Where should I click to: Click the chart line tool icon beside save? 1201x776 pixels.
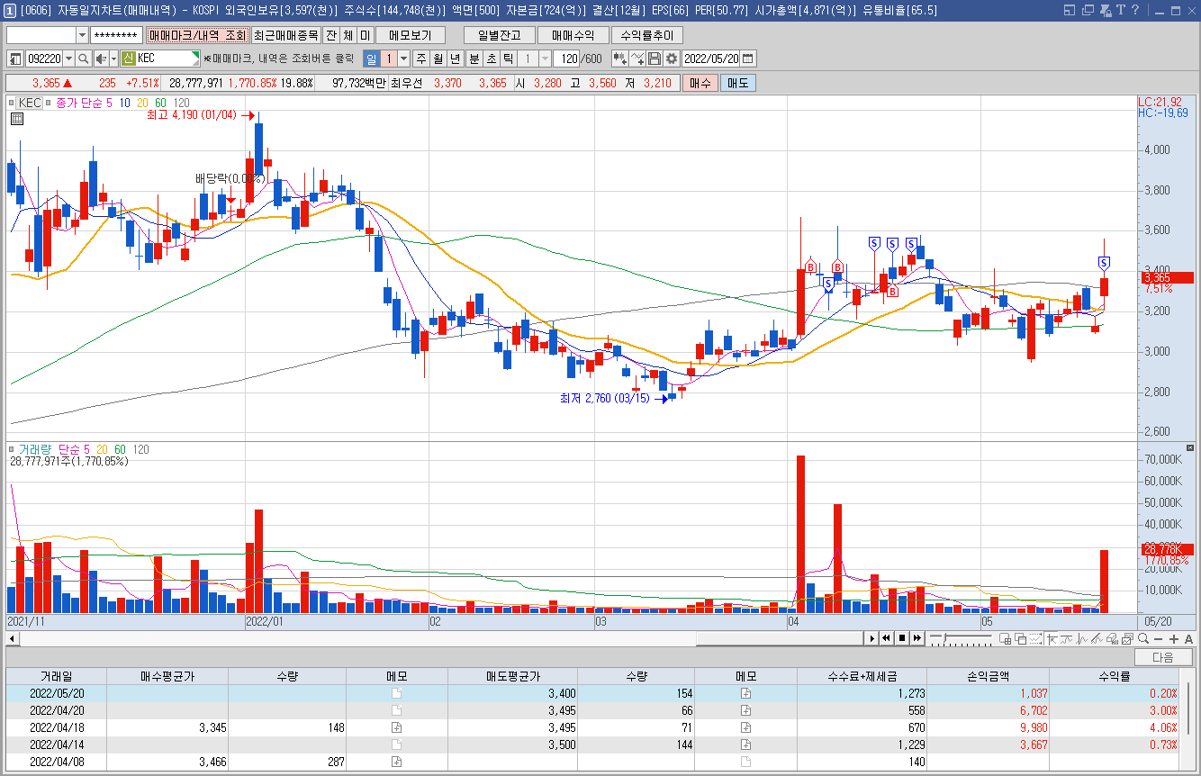coord(637,59)
